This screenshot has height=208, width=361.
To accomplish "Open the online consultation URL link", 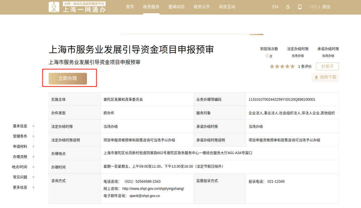I will coord(153,189).
